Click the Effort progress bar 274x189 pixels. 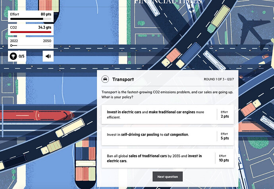pyautogui.click(x=31, y=19)
